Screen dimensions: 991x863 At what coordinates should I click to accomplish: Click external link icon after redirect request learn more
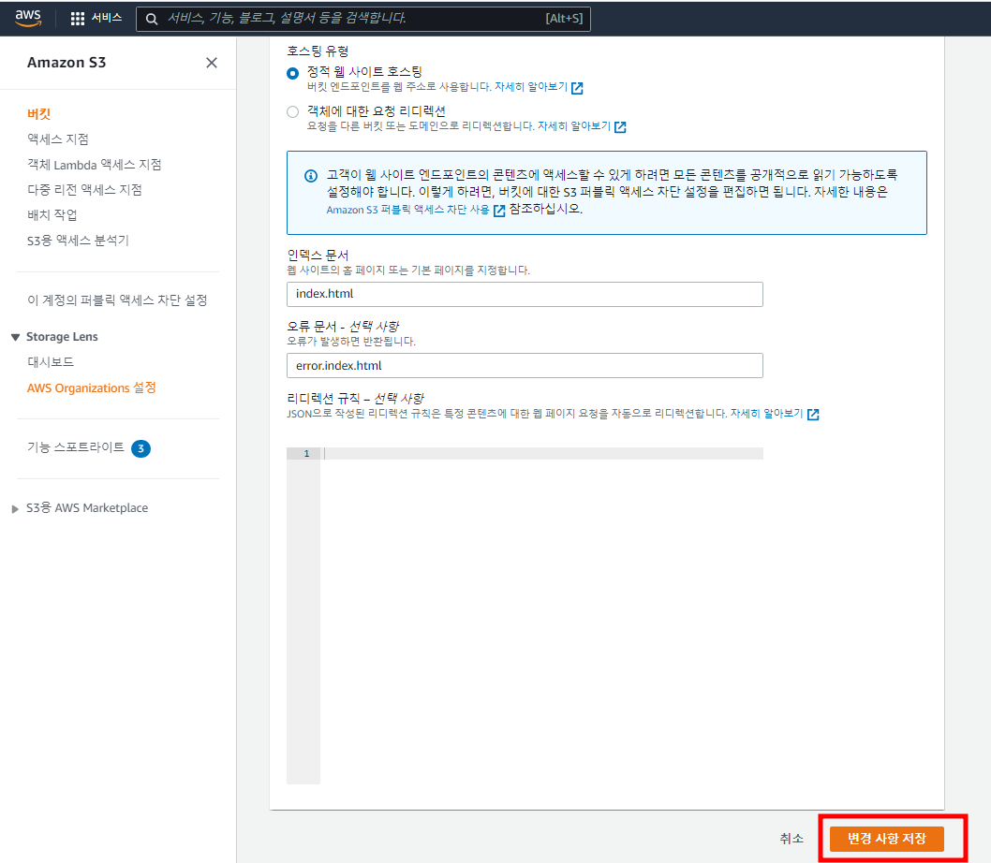[621, 127]
